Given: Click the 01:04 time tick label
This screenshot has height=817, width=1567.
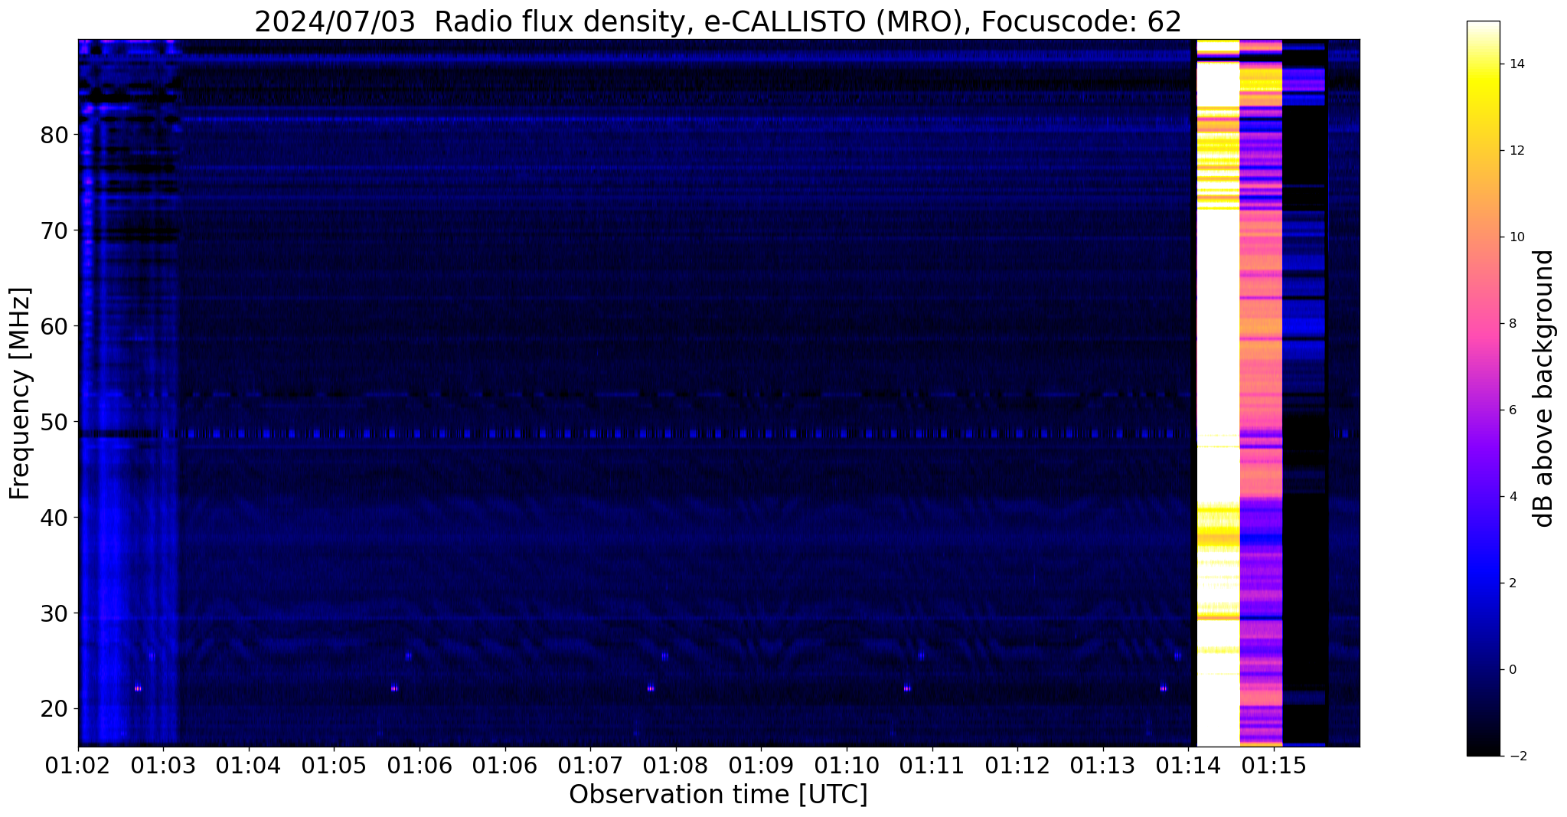Looking at the screenshot, I should [249, 765].
